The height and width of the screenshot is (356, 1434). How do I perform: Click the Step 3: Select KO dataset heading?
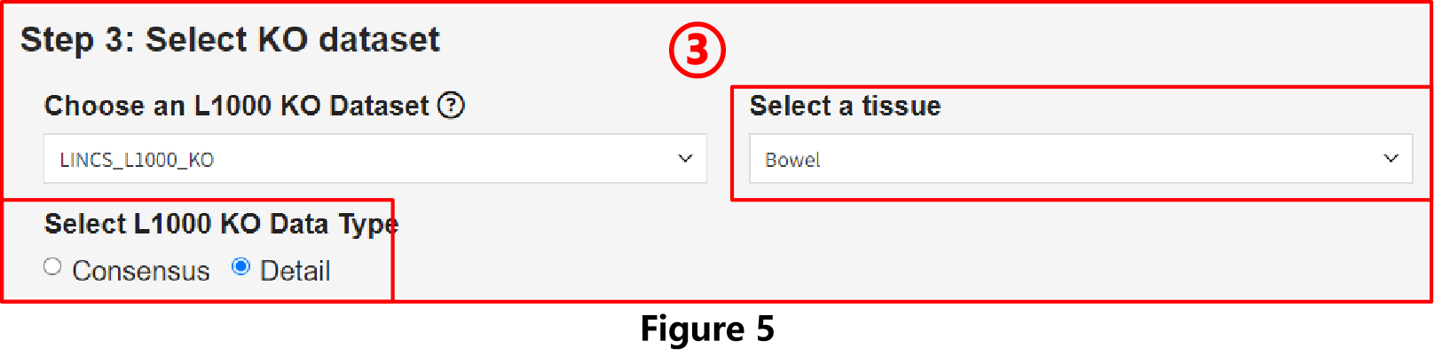click(x=230, y=40)
